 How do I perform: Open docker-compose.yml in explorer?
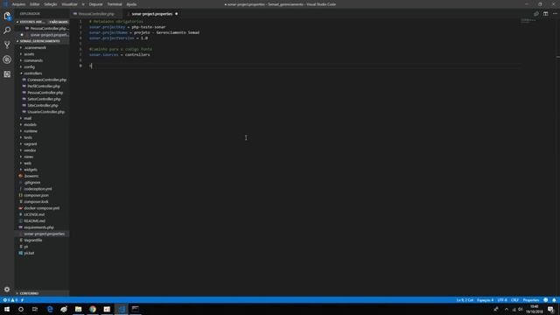pos(42,208)
